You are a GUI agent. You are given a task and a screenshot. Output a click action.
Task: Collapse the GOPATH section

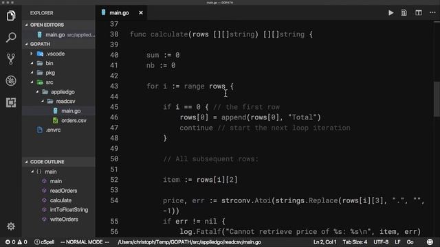click(x=26, y=44)
